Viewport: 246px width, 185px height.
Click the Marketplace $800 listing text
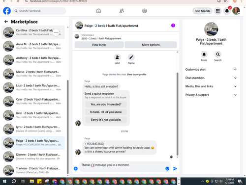pyautogui.click(x=101, y=39)
